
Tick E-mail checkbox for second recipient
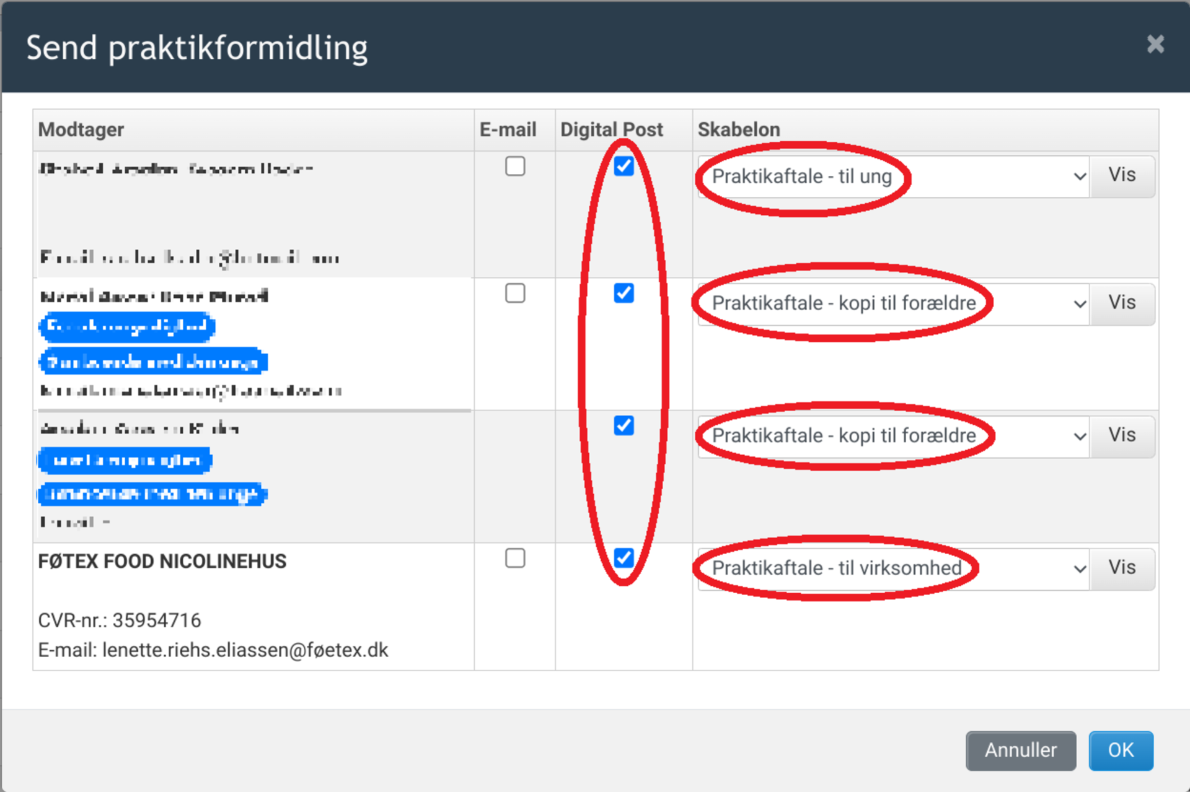coord(514,293)
